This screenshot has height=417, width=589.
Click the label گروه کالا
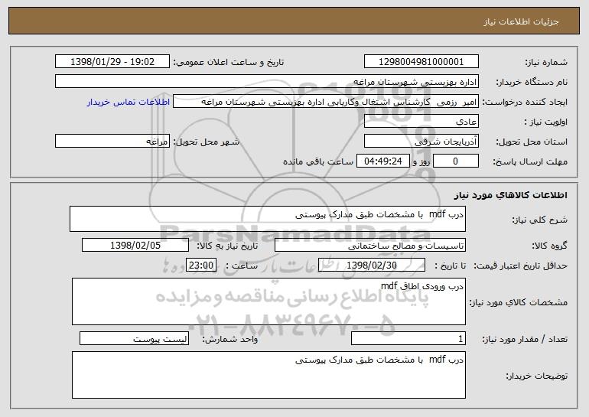pyautogui.click(x=549, y=246)
